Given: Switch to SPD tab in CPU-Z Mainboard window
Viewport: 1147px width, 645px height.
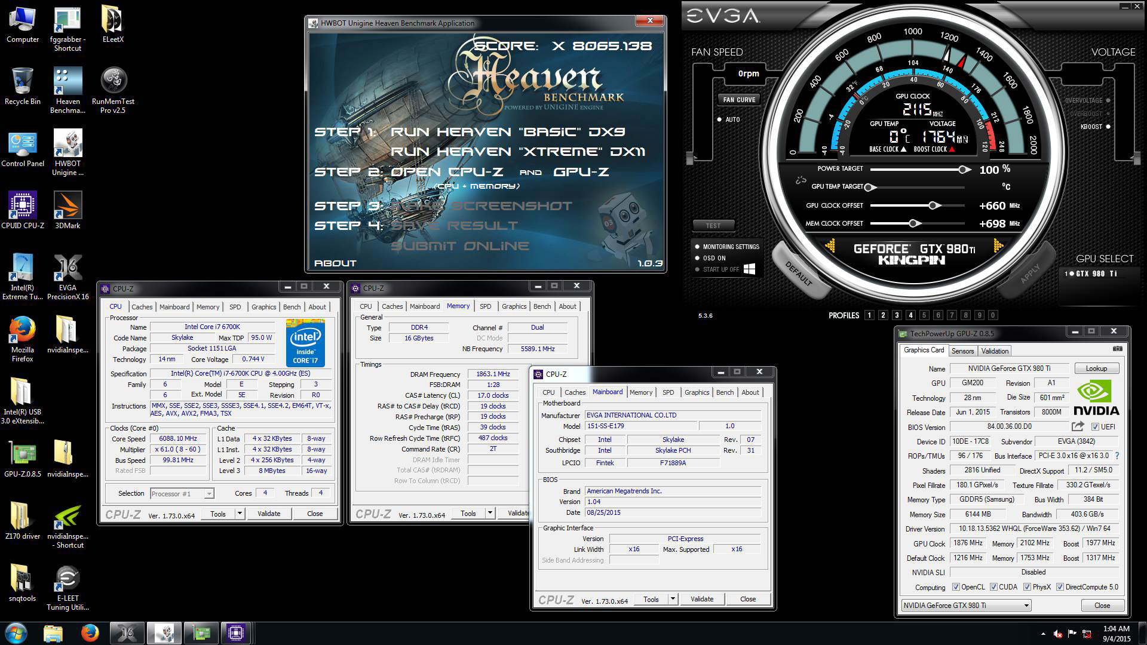Looking at the screenshot, I should click(668, 392).
